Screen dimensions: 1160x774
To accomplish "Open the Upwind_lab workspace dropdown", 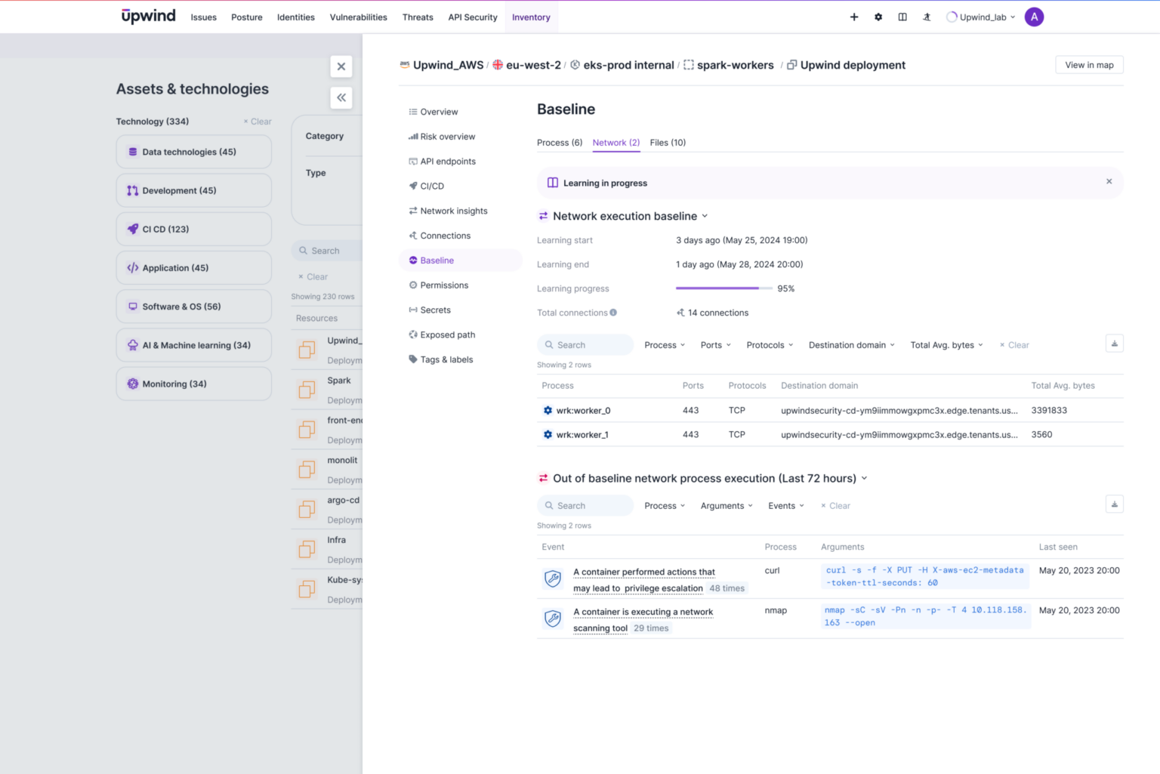I will [x=980, y=17].
